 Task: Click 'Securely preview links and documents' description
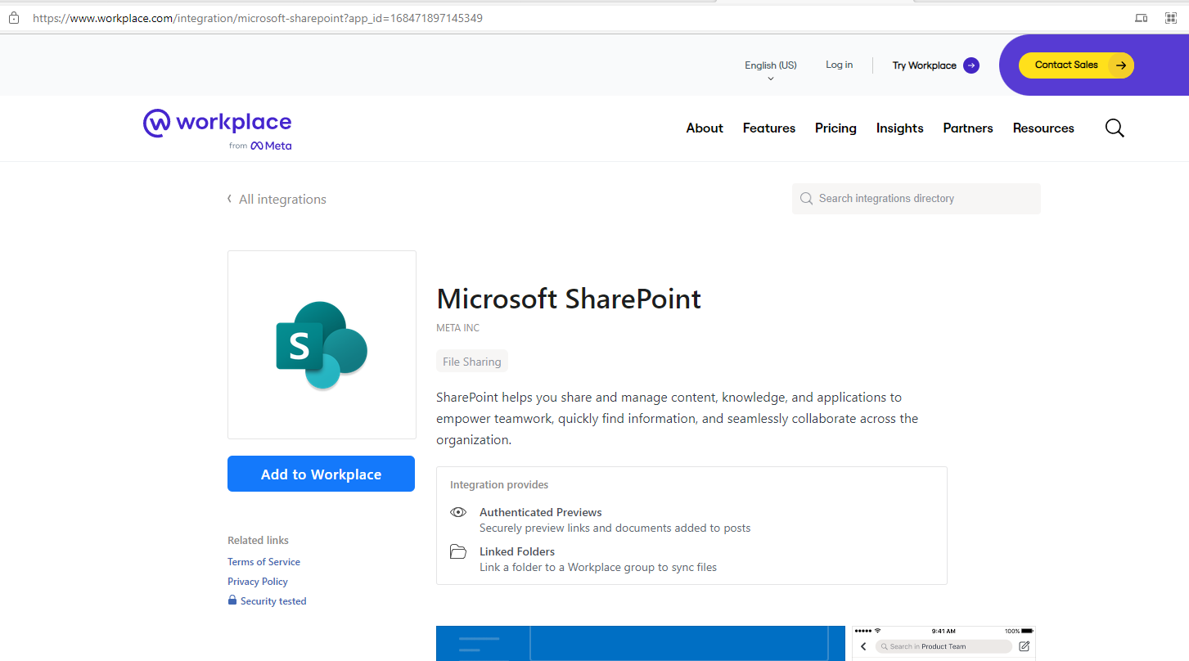tap(615, 528)
